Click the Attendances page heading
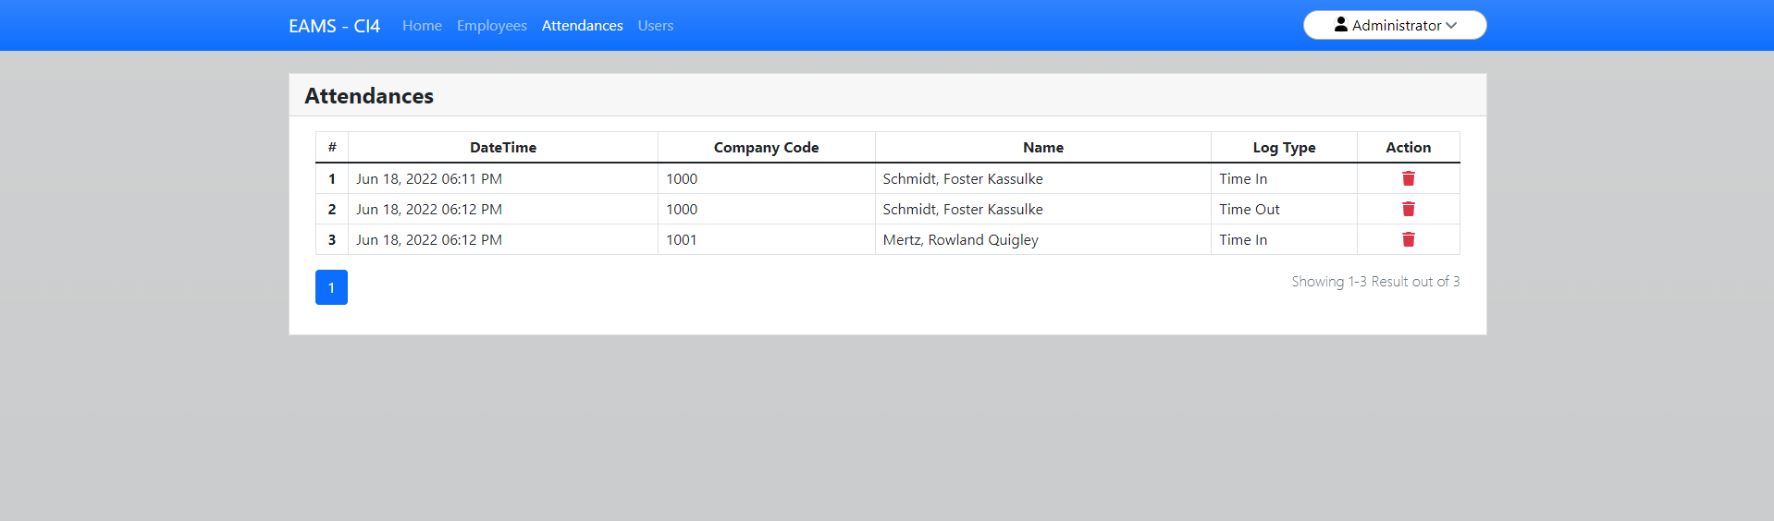 [x=369, y=96]
